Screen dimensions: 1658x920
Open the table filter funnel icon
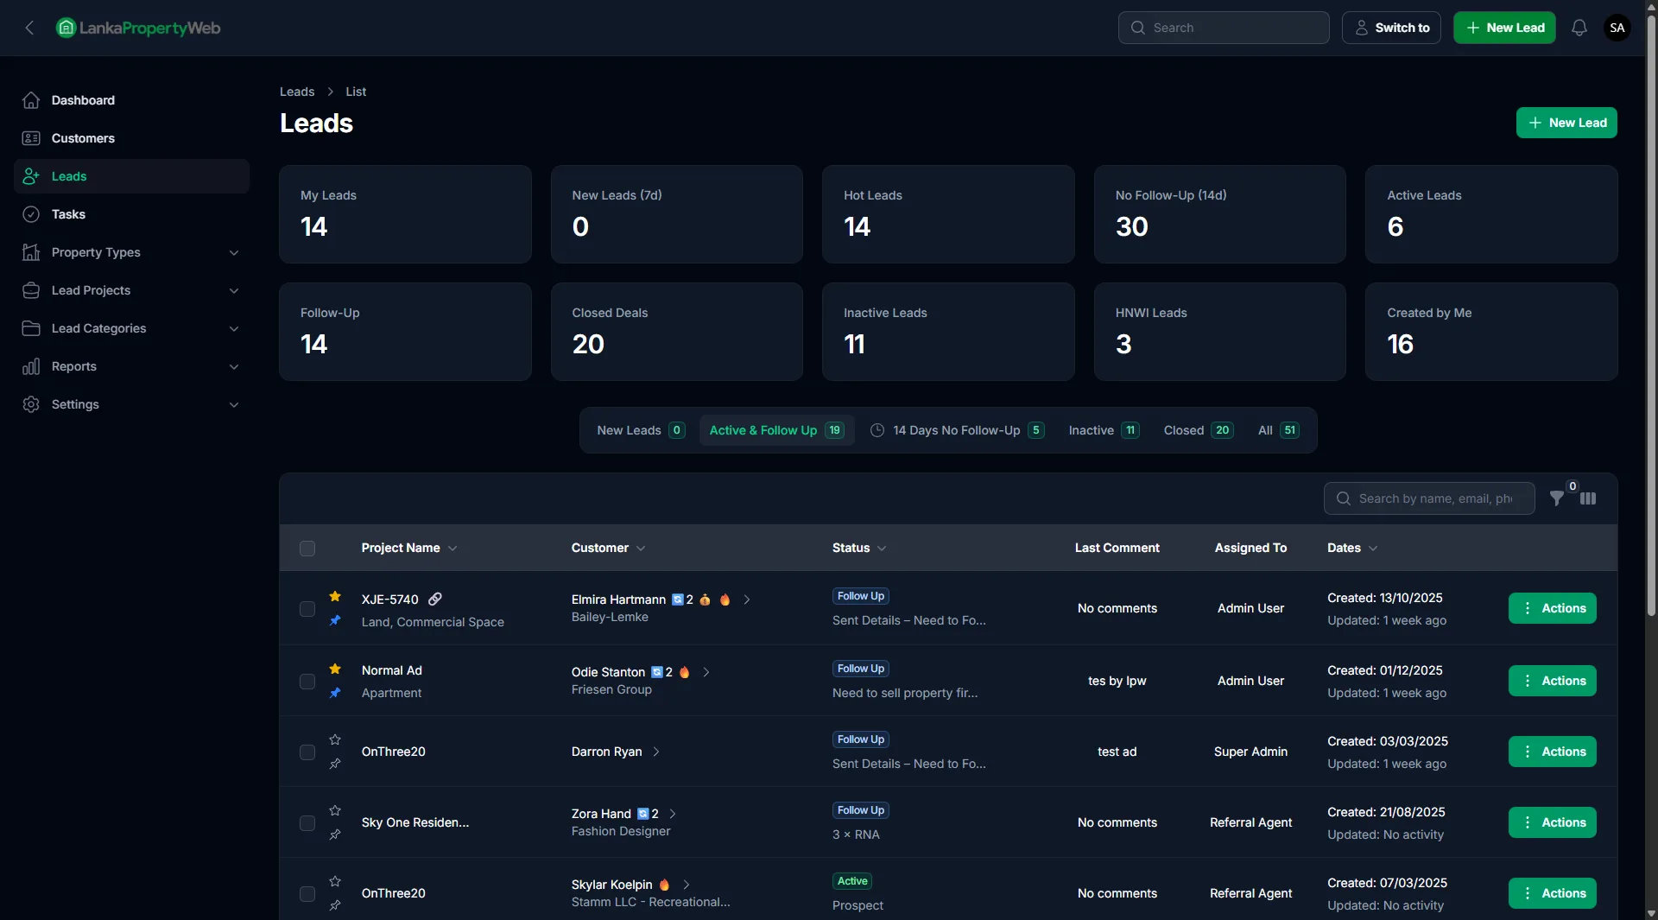(1556, 498)
